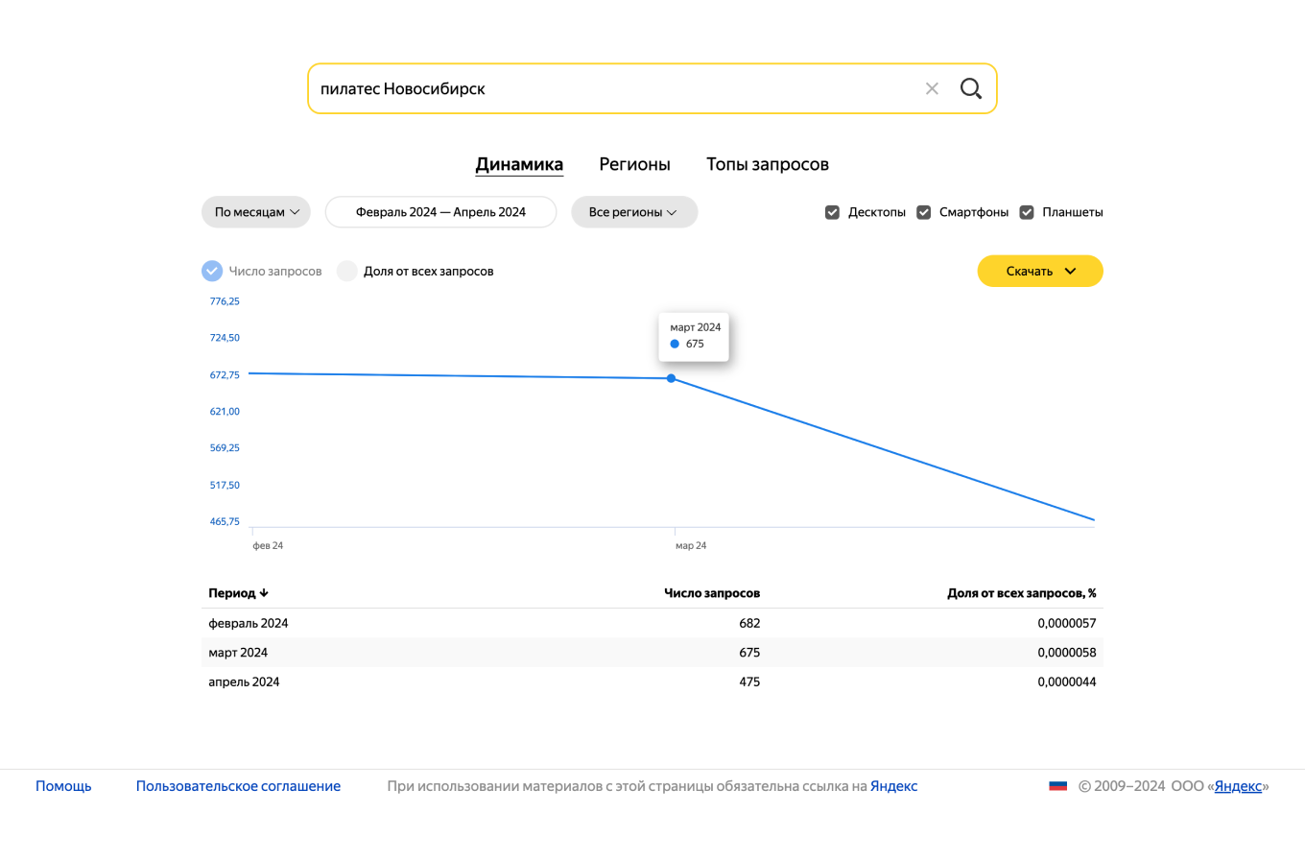Click the март 2024 table row
This screenshot has height=861, width=1305.
[652, 653]
